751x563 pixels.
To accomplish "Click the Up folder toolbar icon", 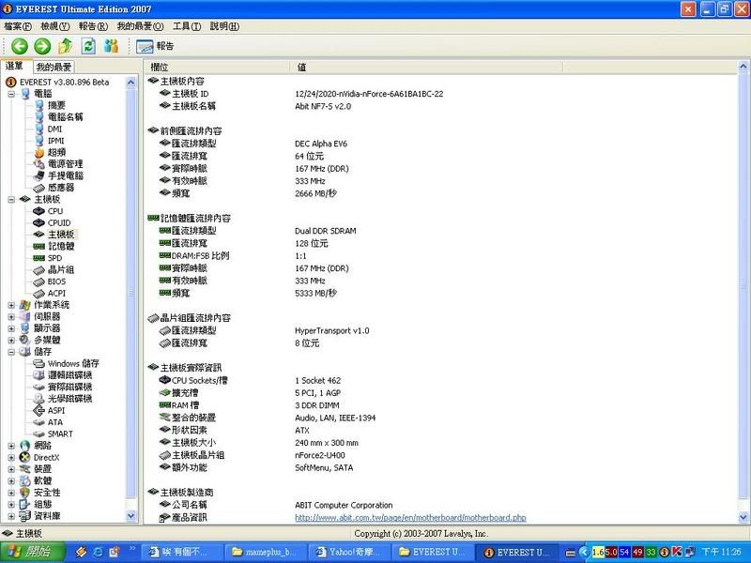I will [x=66, y=46].
